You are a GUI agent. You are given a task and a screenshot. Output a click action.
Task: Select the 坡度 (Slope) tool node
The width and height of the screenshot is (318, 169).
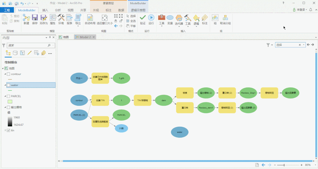point(185,93)
